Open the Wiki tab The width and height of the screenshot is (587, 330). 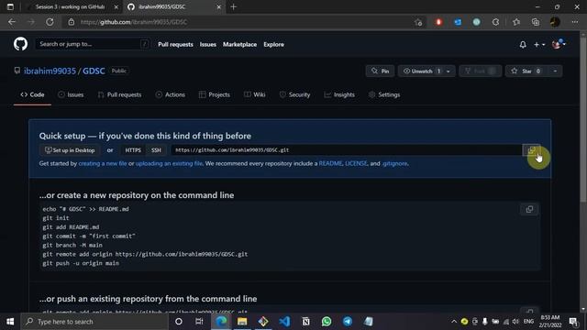click(x=255, y=94)
